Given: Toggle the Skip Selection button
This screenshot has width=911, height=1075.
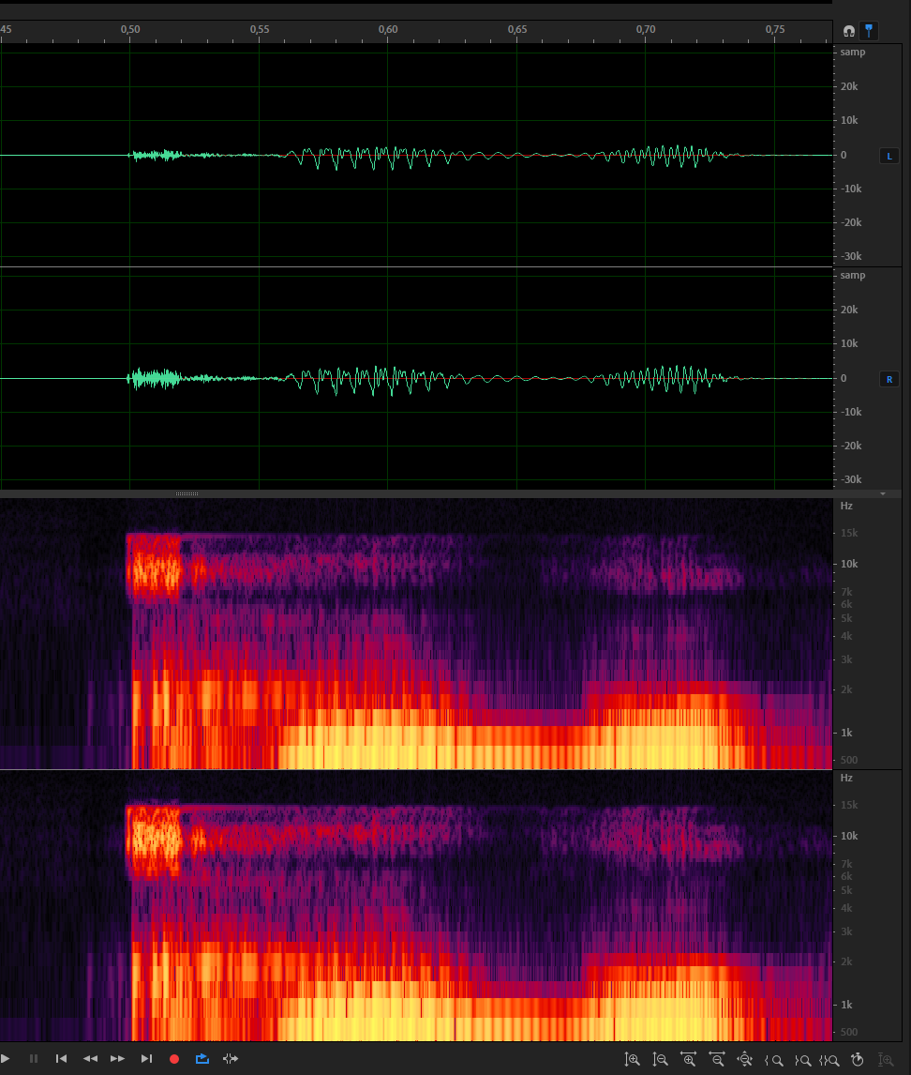Looking at the screenshot, I should [230, 1059].
